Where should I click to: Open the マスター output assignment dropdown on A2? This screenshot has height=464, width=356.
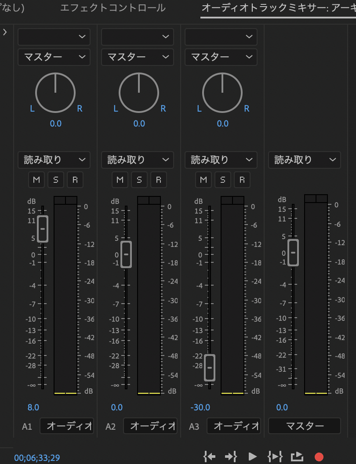tap(137, 57)
